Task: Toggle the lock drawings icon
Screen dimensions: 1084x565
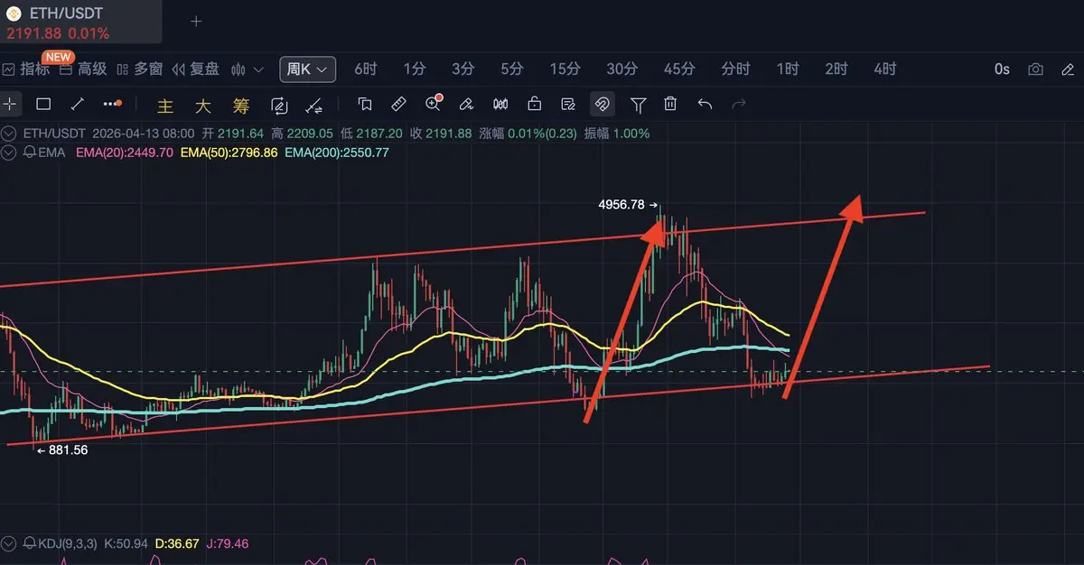Action: pos(535,104)
